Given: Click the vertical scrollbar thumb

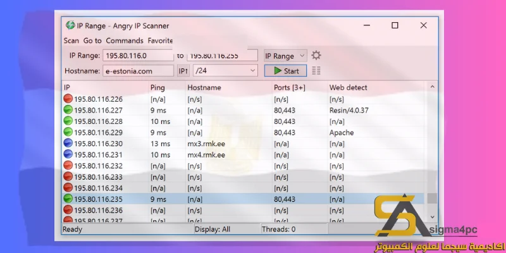Looking at the screenshot, I should (433, 199).
